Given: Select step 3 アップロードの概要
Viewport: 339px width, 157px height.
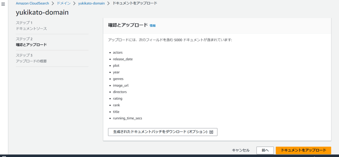Looking at the screenshot, I should point(31,61).
